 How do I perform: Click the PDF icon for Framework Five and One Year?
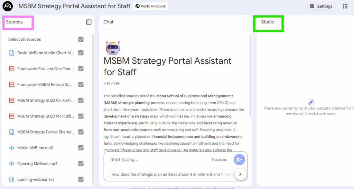11,69
